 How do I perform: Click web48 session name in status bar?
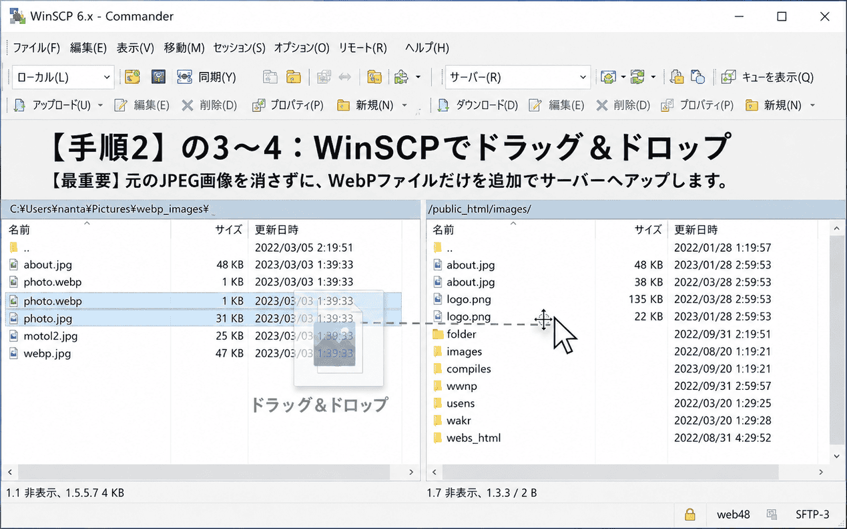734,514
